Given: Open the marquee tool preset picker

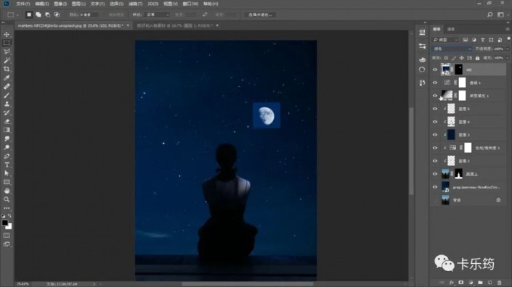Looking at the screenshot, I should pos(13,14).
